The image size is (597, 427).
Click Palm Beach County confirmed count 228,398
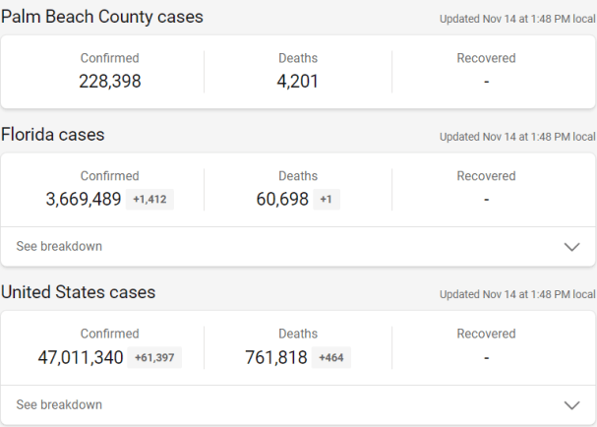pyautogui.click(x=110, y=81)
